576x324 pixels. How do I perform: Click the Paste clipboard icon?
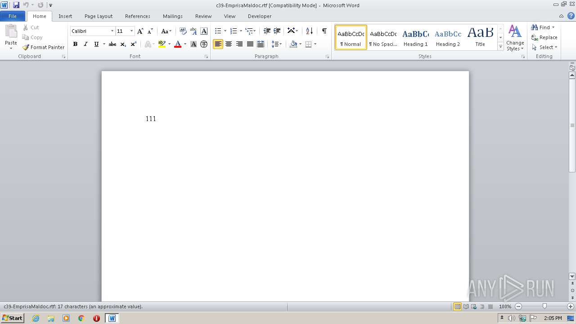(11, 31)
